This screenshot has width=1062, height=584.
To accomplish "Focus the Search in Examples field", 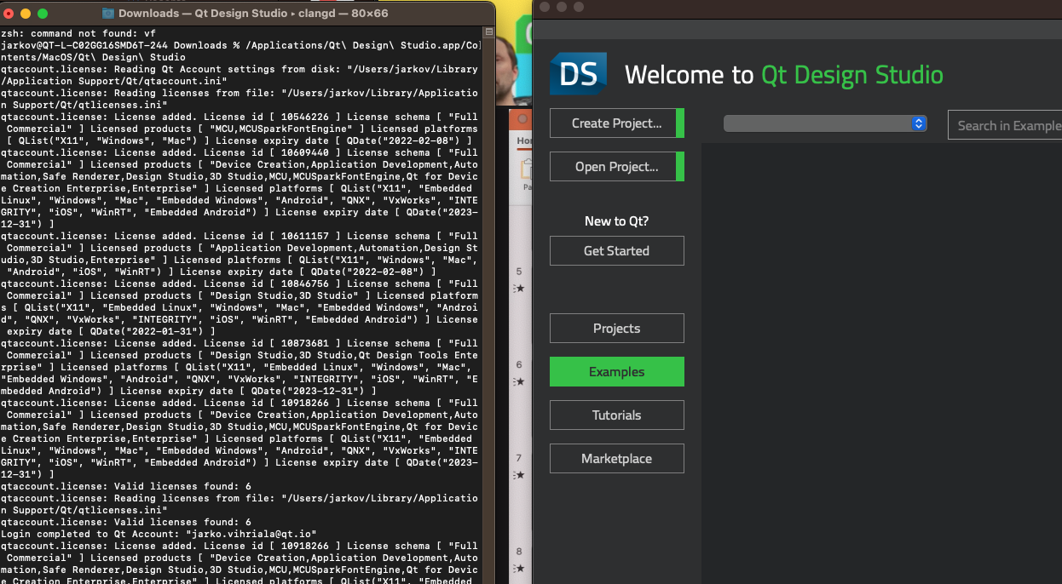I will (1005, 125).
